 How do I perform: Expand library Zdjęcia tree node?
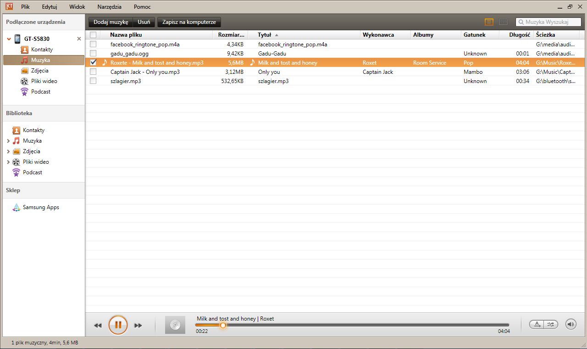pos(8,151)
